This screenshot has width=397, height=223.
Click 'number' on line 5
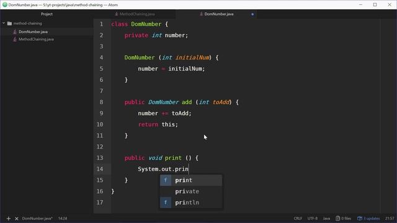click(148, 69)
